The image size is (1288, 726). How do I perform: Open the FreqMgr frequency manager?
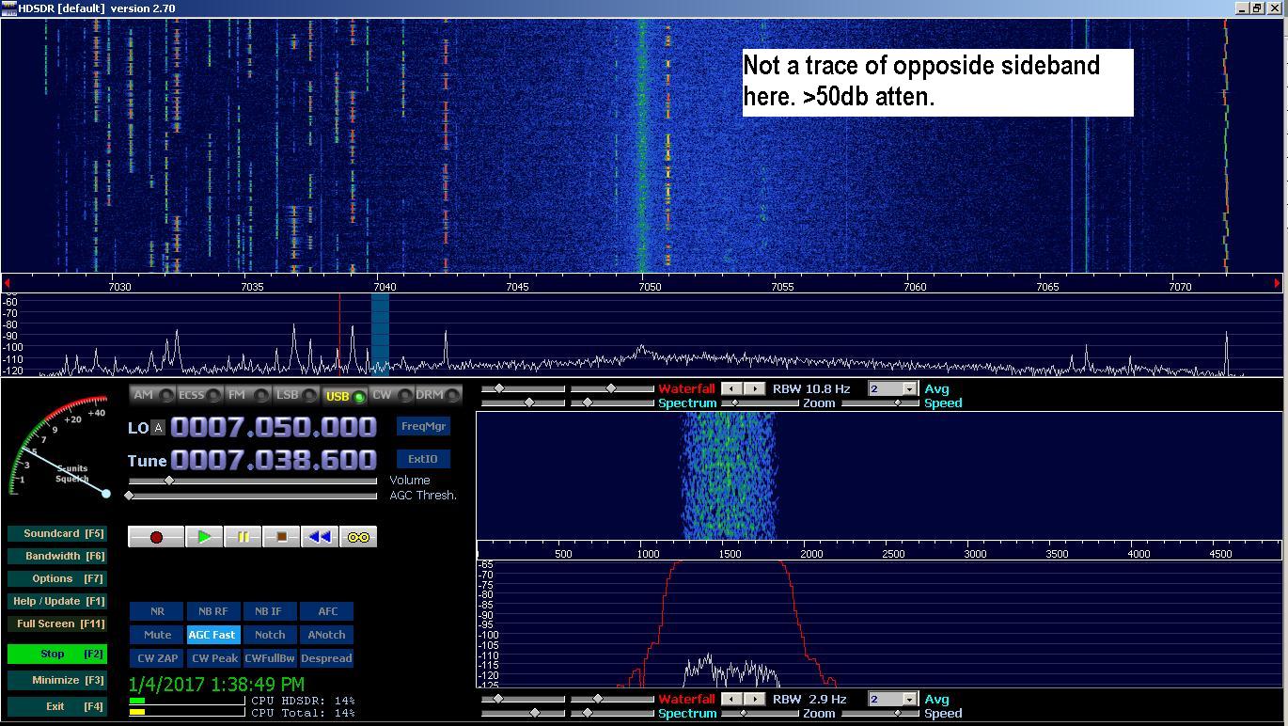coord(423,426)
